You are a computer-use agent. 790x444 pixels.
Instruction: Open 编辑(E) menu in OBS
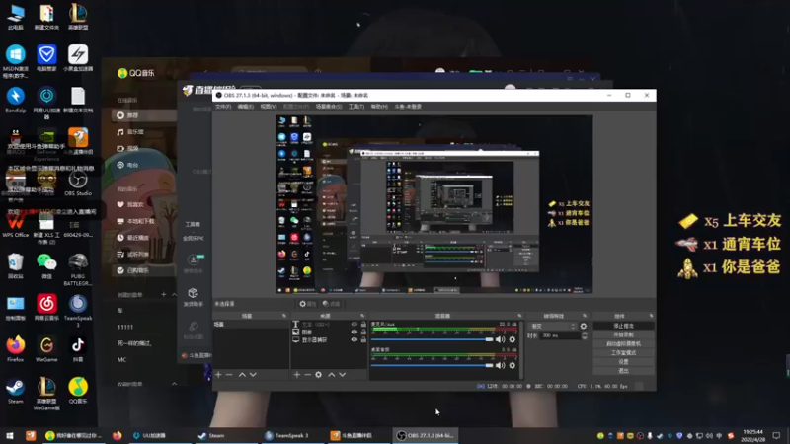[246, 107]
